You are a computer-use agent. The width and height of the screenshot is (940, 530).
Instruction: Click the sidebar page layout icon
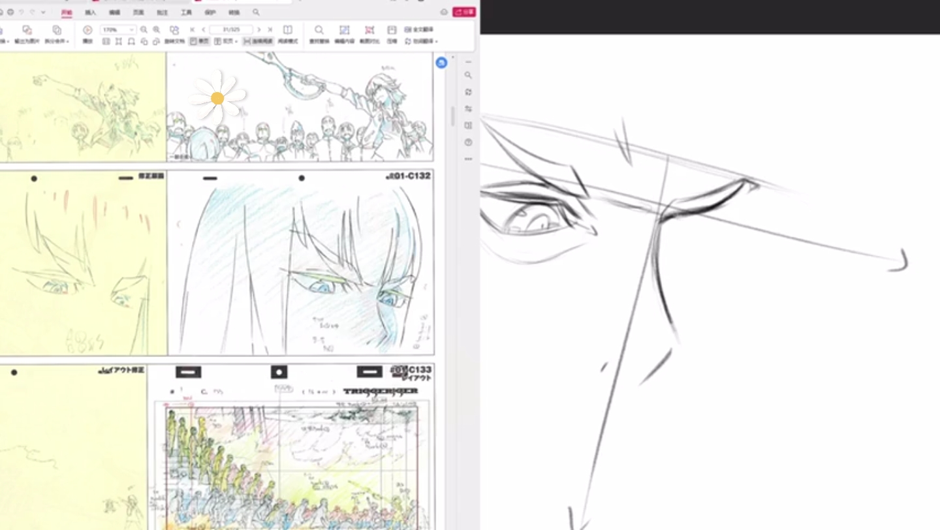click(468, 125)
